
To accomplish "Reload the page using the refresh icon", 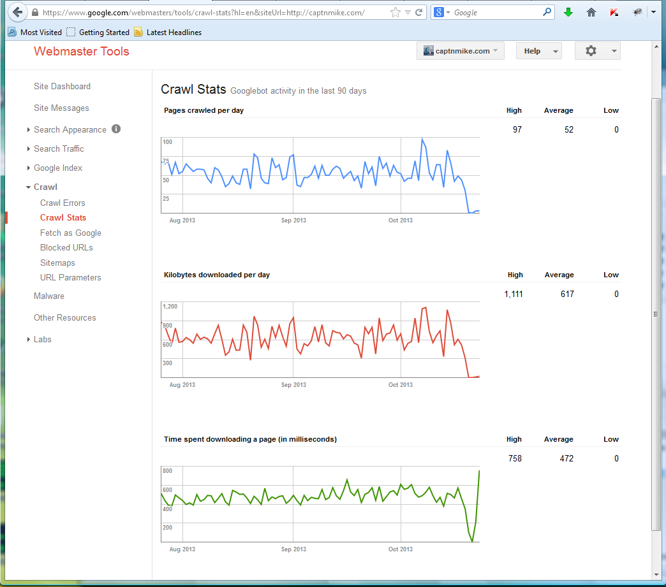I will (419, 12).
